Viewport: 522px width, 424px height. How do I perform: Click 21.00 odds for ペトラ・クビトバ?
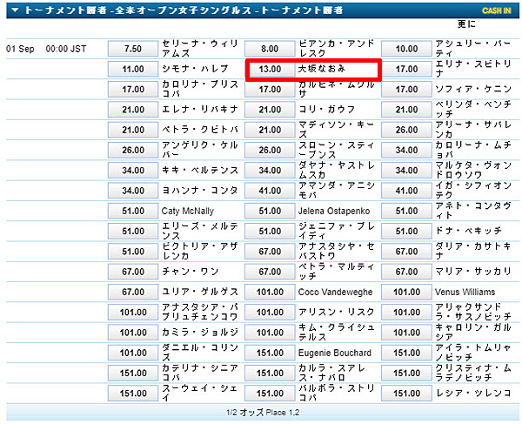click(133, 130)
